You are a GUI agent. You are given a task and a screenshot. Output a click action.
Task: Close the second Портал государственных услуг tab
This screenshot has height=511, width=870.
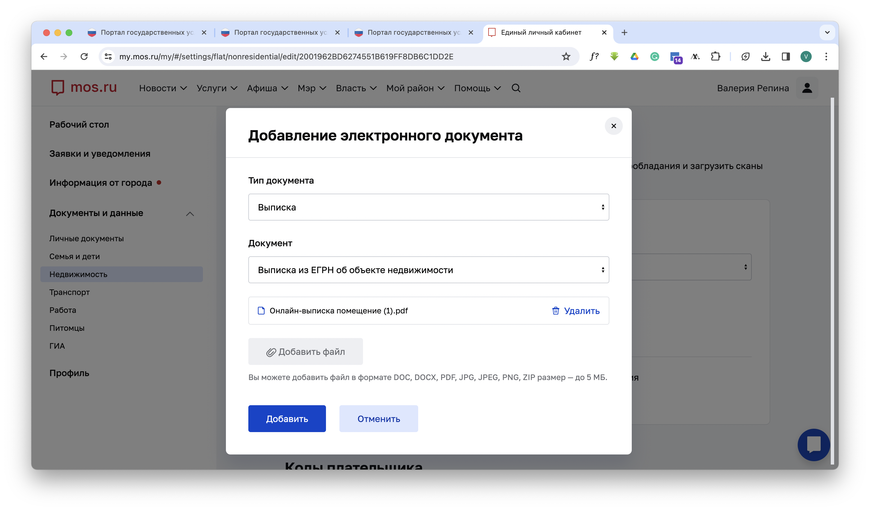click(337, 32)
